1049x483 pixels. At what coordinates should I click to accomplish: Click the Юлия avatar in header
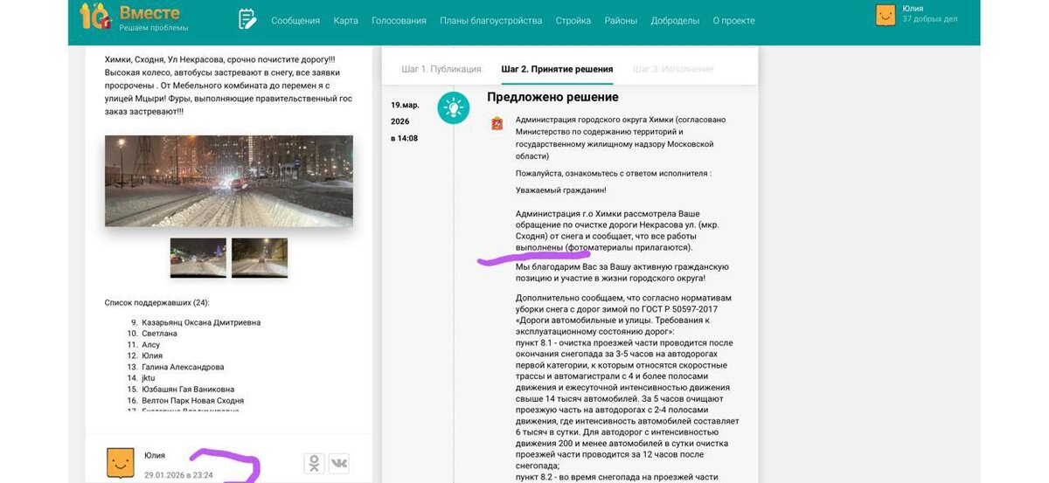tap(886, 15)
